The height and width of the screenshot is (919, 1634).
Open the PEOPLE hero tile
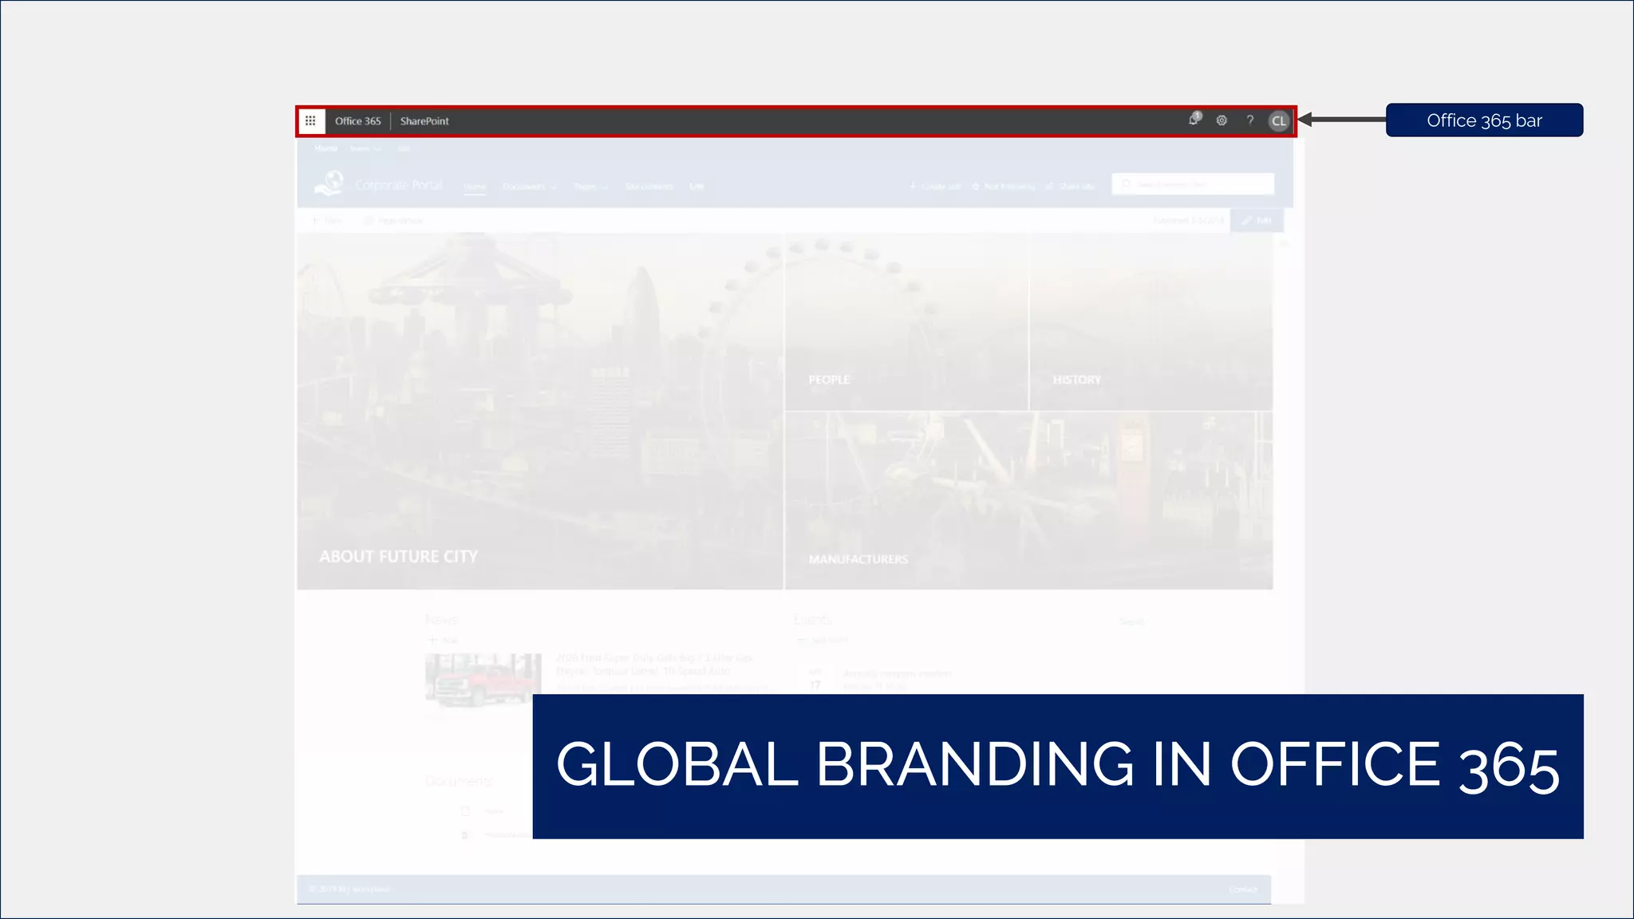pyautogui.click(x=906, y=322)
